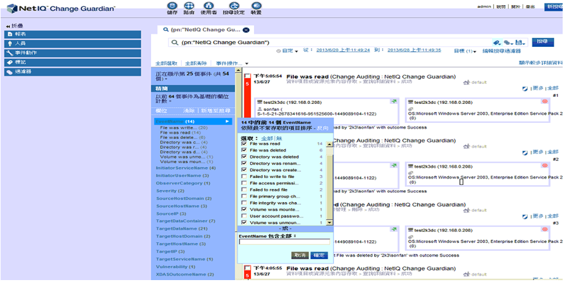Select the 下午5:05:54 event row checkbox
Screen dimensions: 569x282
[x=248, y=76]
